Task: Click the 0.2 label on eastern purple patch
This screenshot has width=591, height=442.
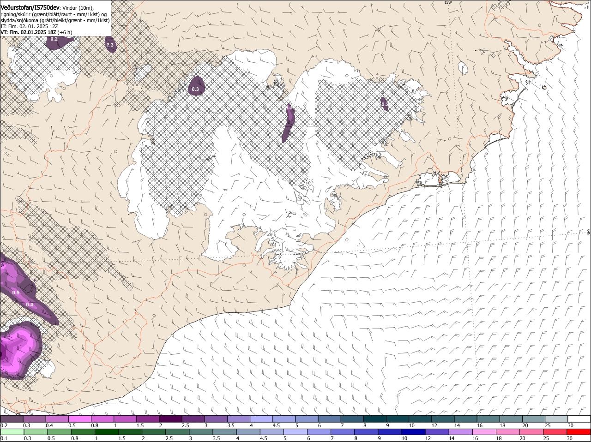Action: click(385, 105)
